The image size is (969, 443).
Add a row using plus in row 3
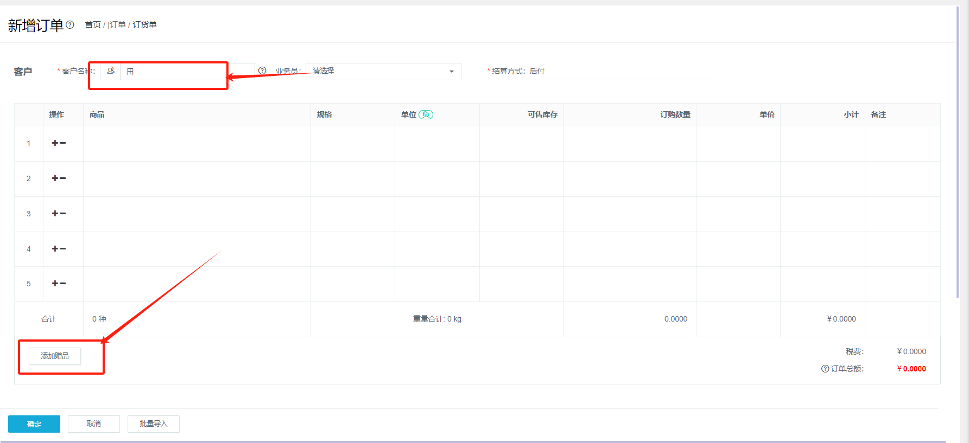click(x=55, y=214)
